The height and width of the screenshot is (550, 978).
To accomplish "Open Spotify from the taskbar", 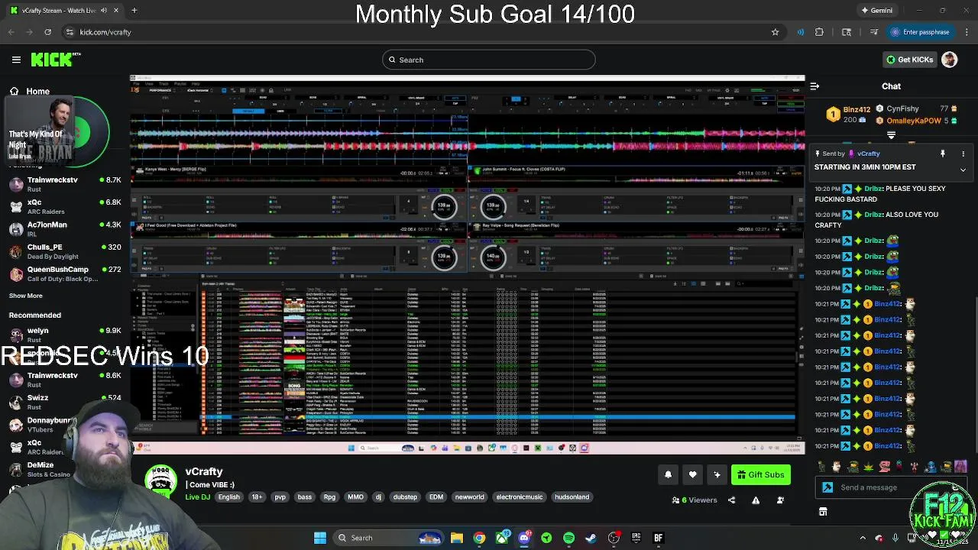I will pyautogui.click(x=568, y=538).
